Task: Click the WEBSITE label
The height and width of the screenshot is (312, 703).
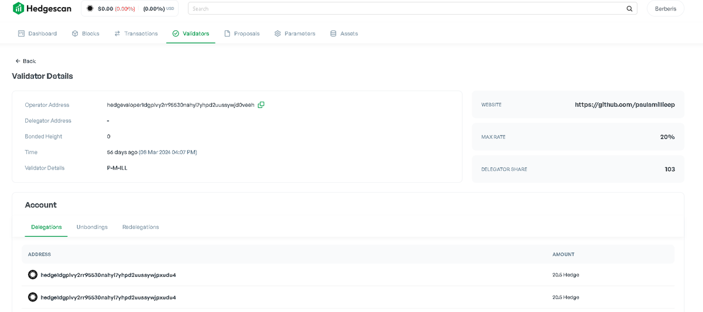Action: [x=492, y=105]
